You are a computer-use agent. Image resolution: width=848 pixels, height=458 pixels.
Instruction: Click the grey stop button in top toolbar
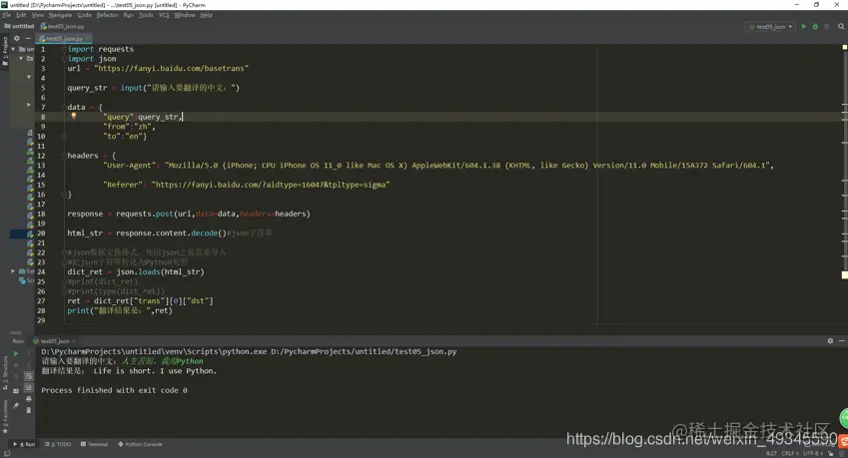click(826, 27)
